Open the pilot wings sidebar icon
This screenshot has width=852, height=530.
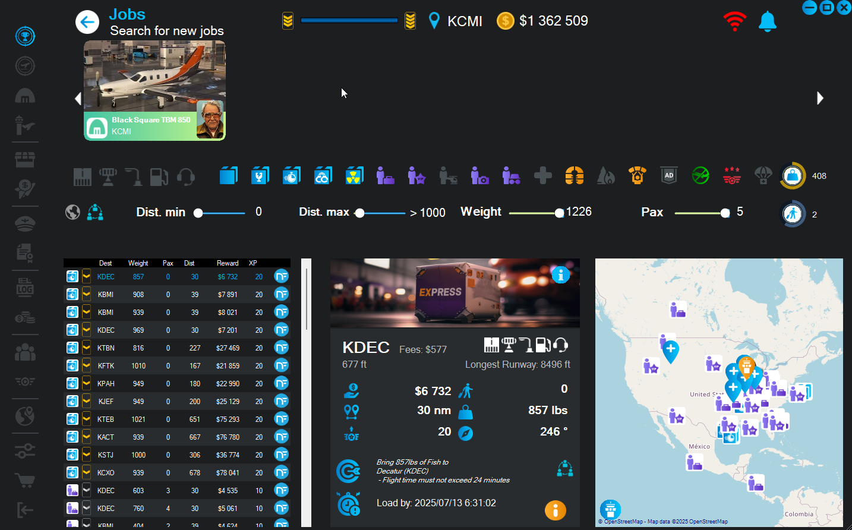[x=25, y=381]
